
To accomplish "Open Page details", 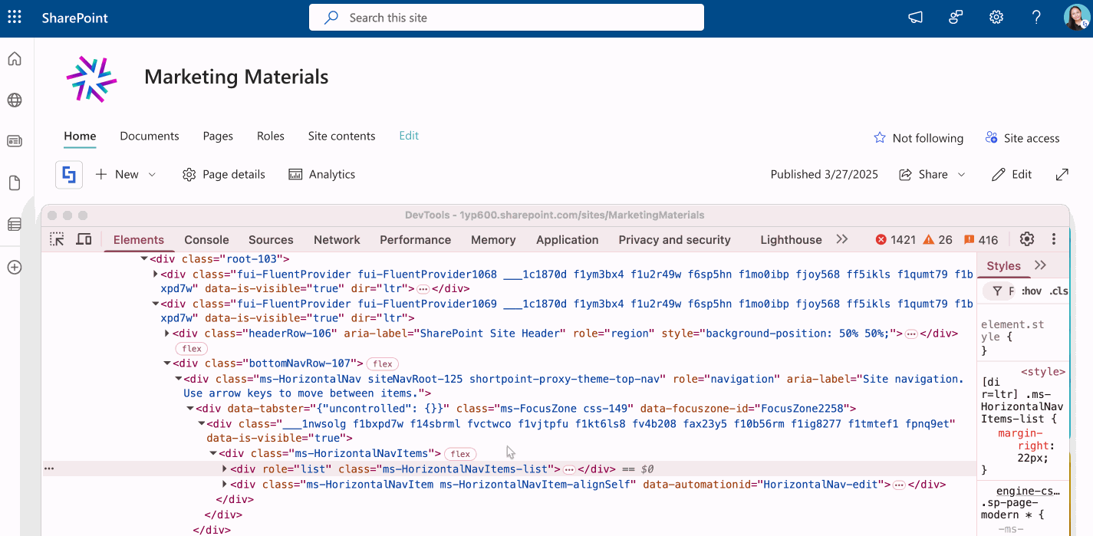I will pyautogui.click(x=224, y=175).
